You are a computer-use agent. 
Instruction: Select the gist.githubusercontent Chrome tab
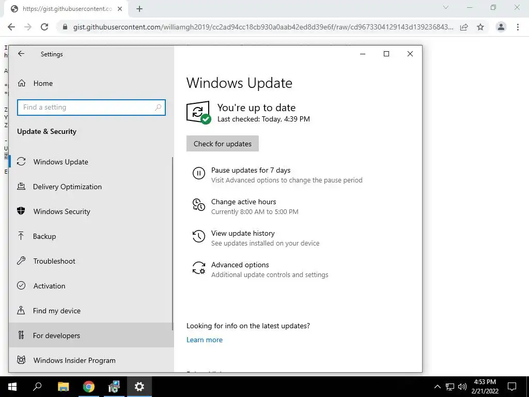click(x=66, y=9)
